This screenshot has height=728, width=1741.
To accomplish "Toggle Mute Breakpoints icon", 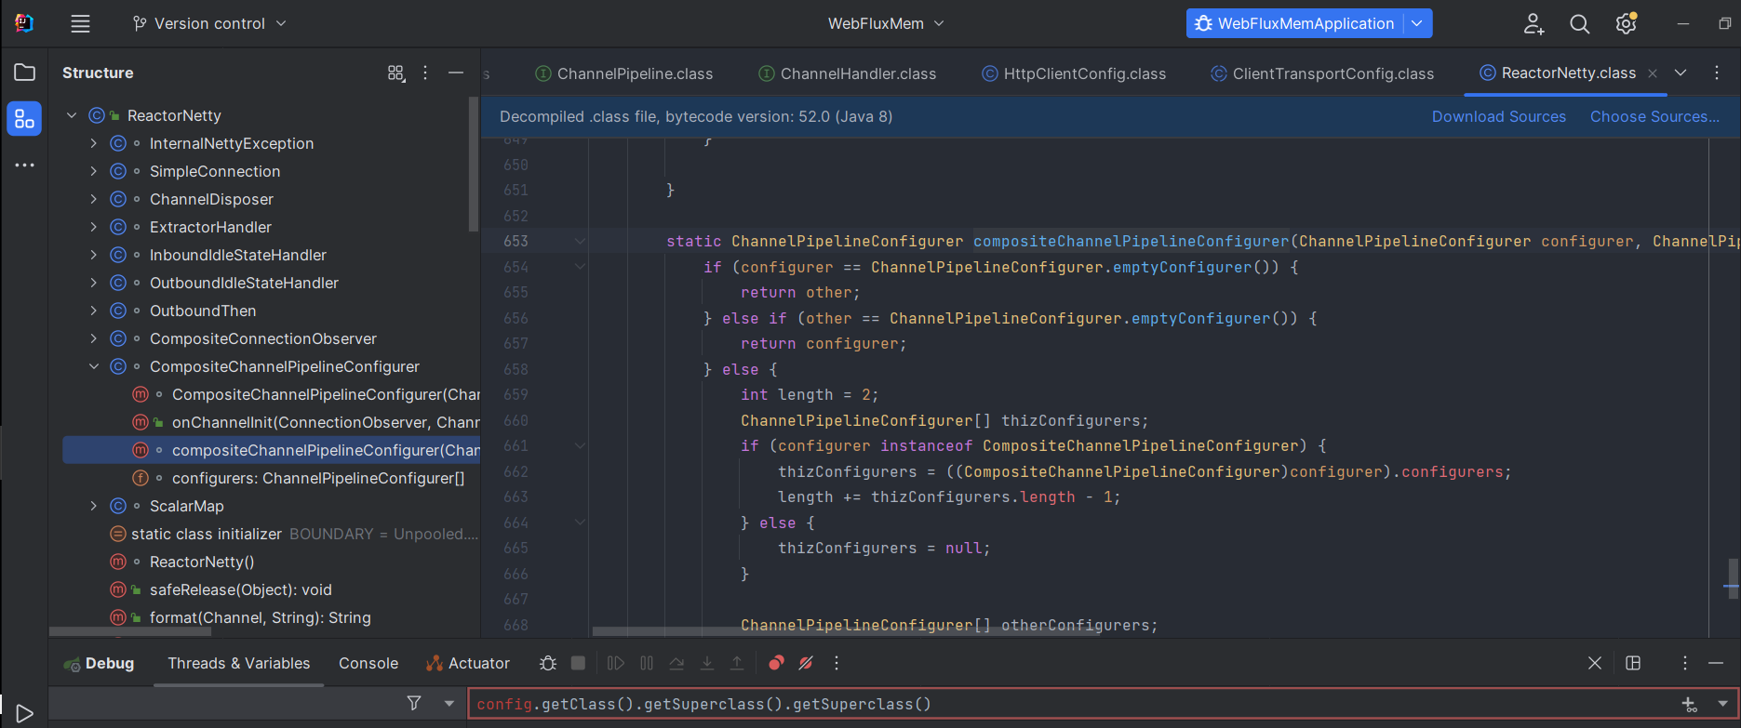I will (806, 663).
